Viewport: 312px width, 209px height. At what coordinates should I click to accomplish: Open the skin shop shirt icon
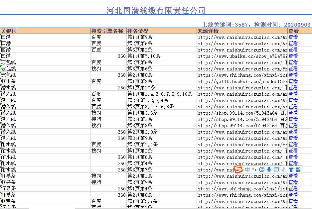(291, 169)
